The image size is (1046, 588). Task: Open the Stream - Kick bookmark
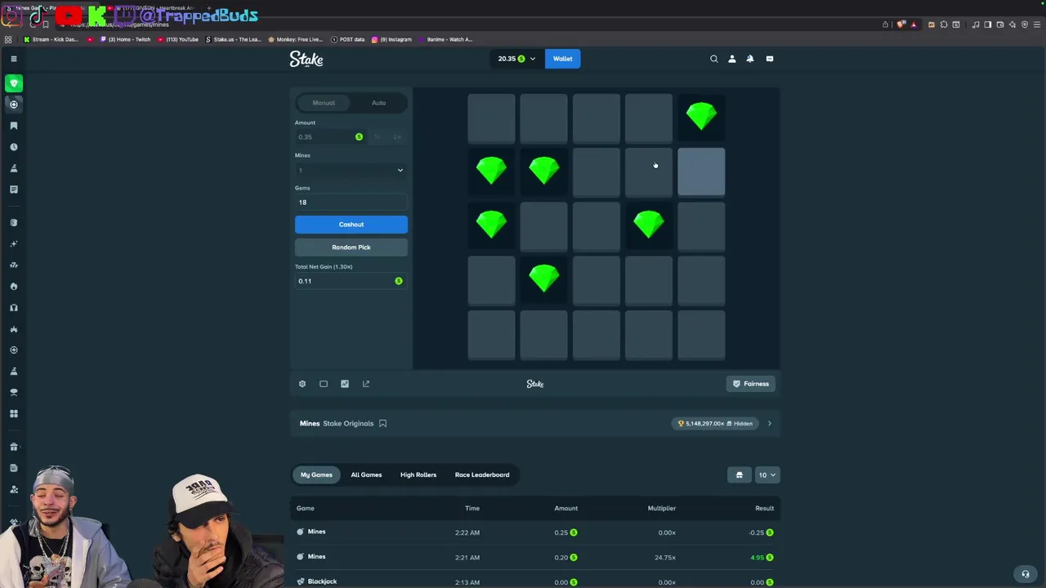(51, 39)
